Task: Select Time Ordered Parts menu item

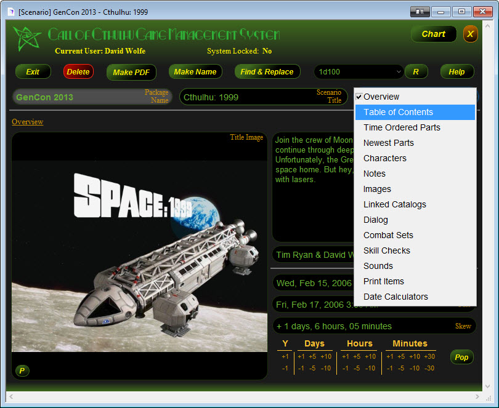Action: pos(415,127)
